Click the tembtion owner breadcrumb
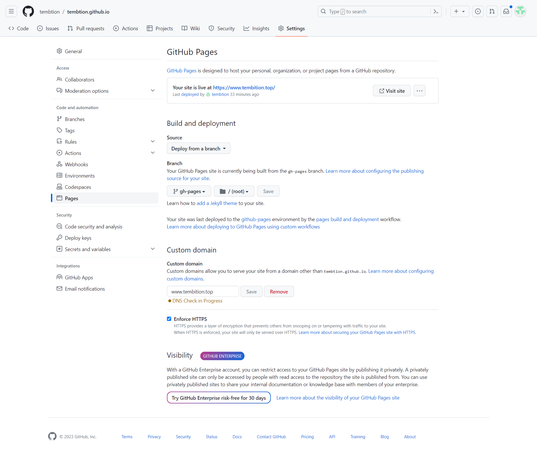537x458 pixels. click(50, 12)
